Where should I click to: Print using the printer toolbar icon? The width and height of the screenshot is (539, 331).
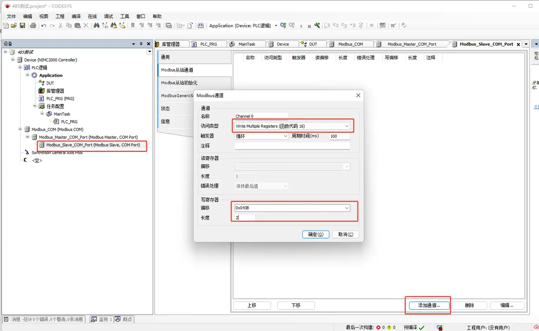click(x=33, y=25)
